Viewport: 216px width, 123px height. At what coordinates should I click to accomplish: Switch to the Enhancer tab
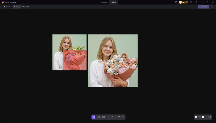pos(103,2)
